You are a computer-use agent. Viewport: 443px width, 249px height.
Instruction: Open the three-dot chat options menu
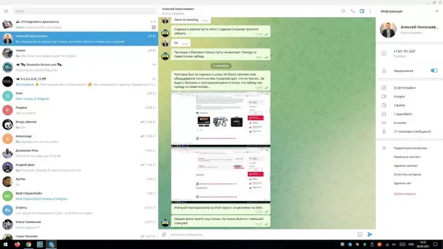pyautogui.click(x=370, y=11)
